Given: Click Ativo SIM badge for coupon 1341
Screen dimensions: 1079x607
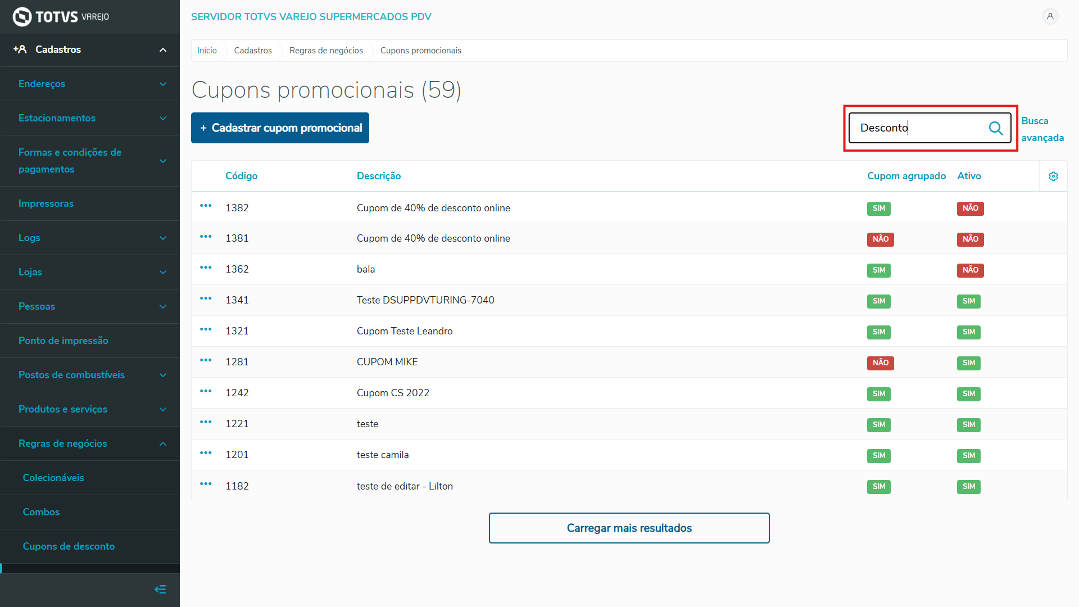Looking at the screenshot, I should tap(968, 301).
